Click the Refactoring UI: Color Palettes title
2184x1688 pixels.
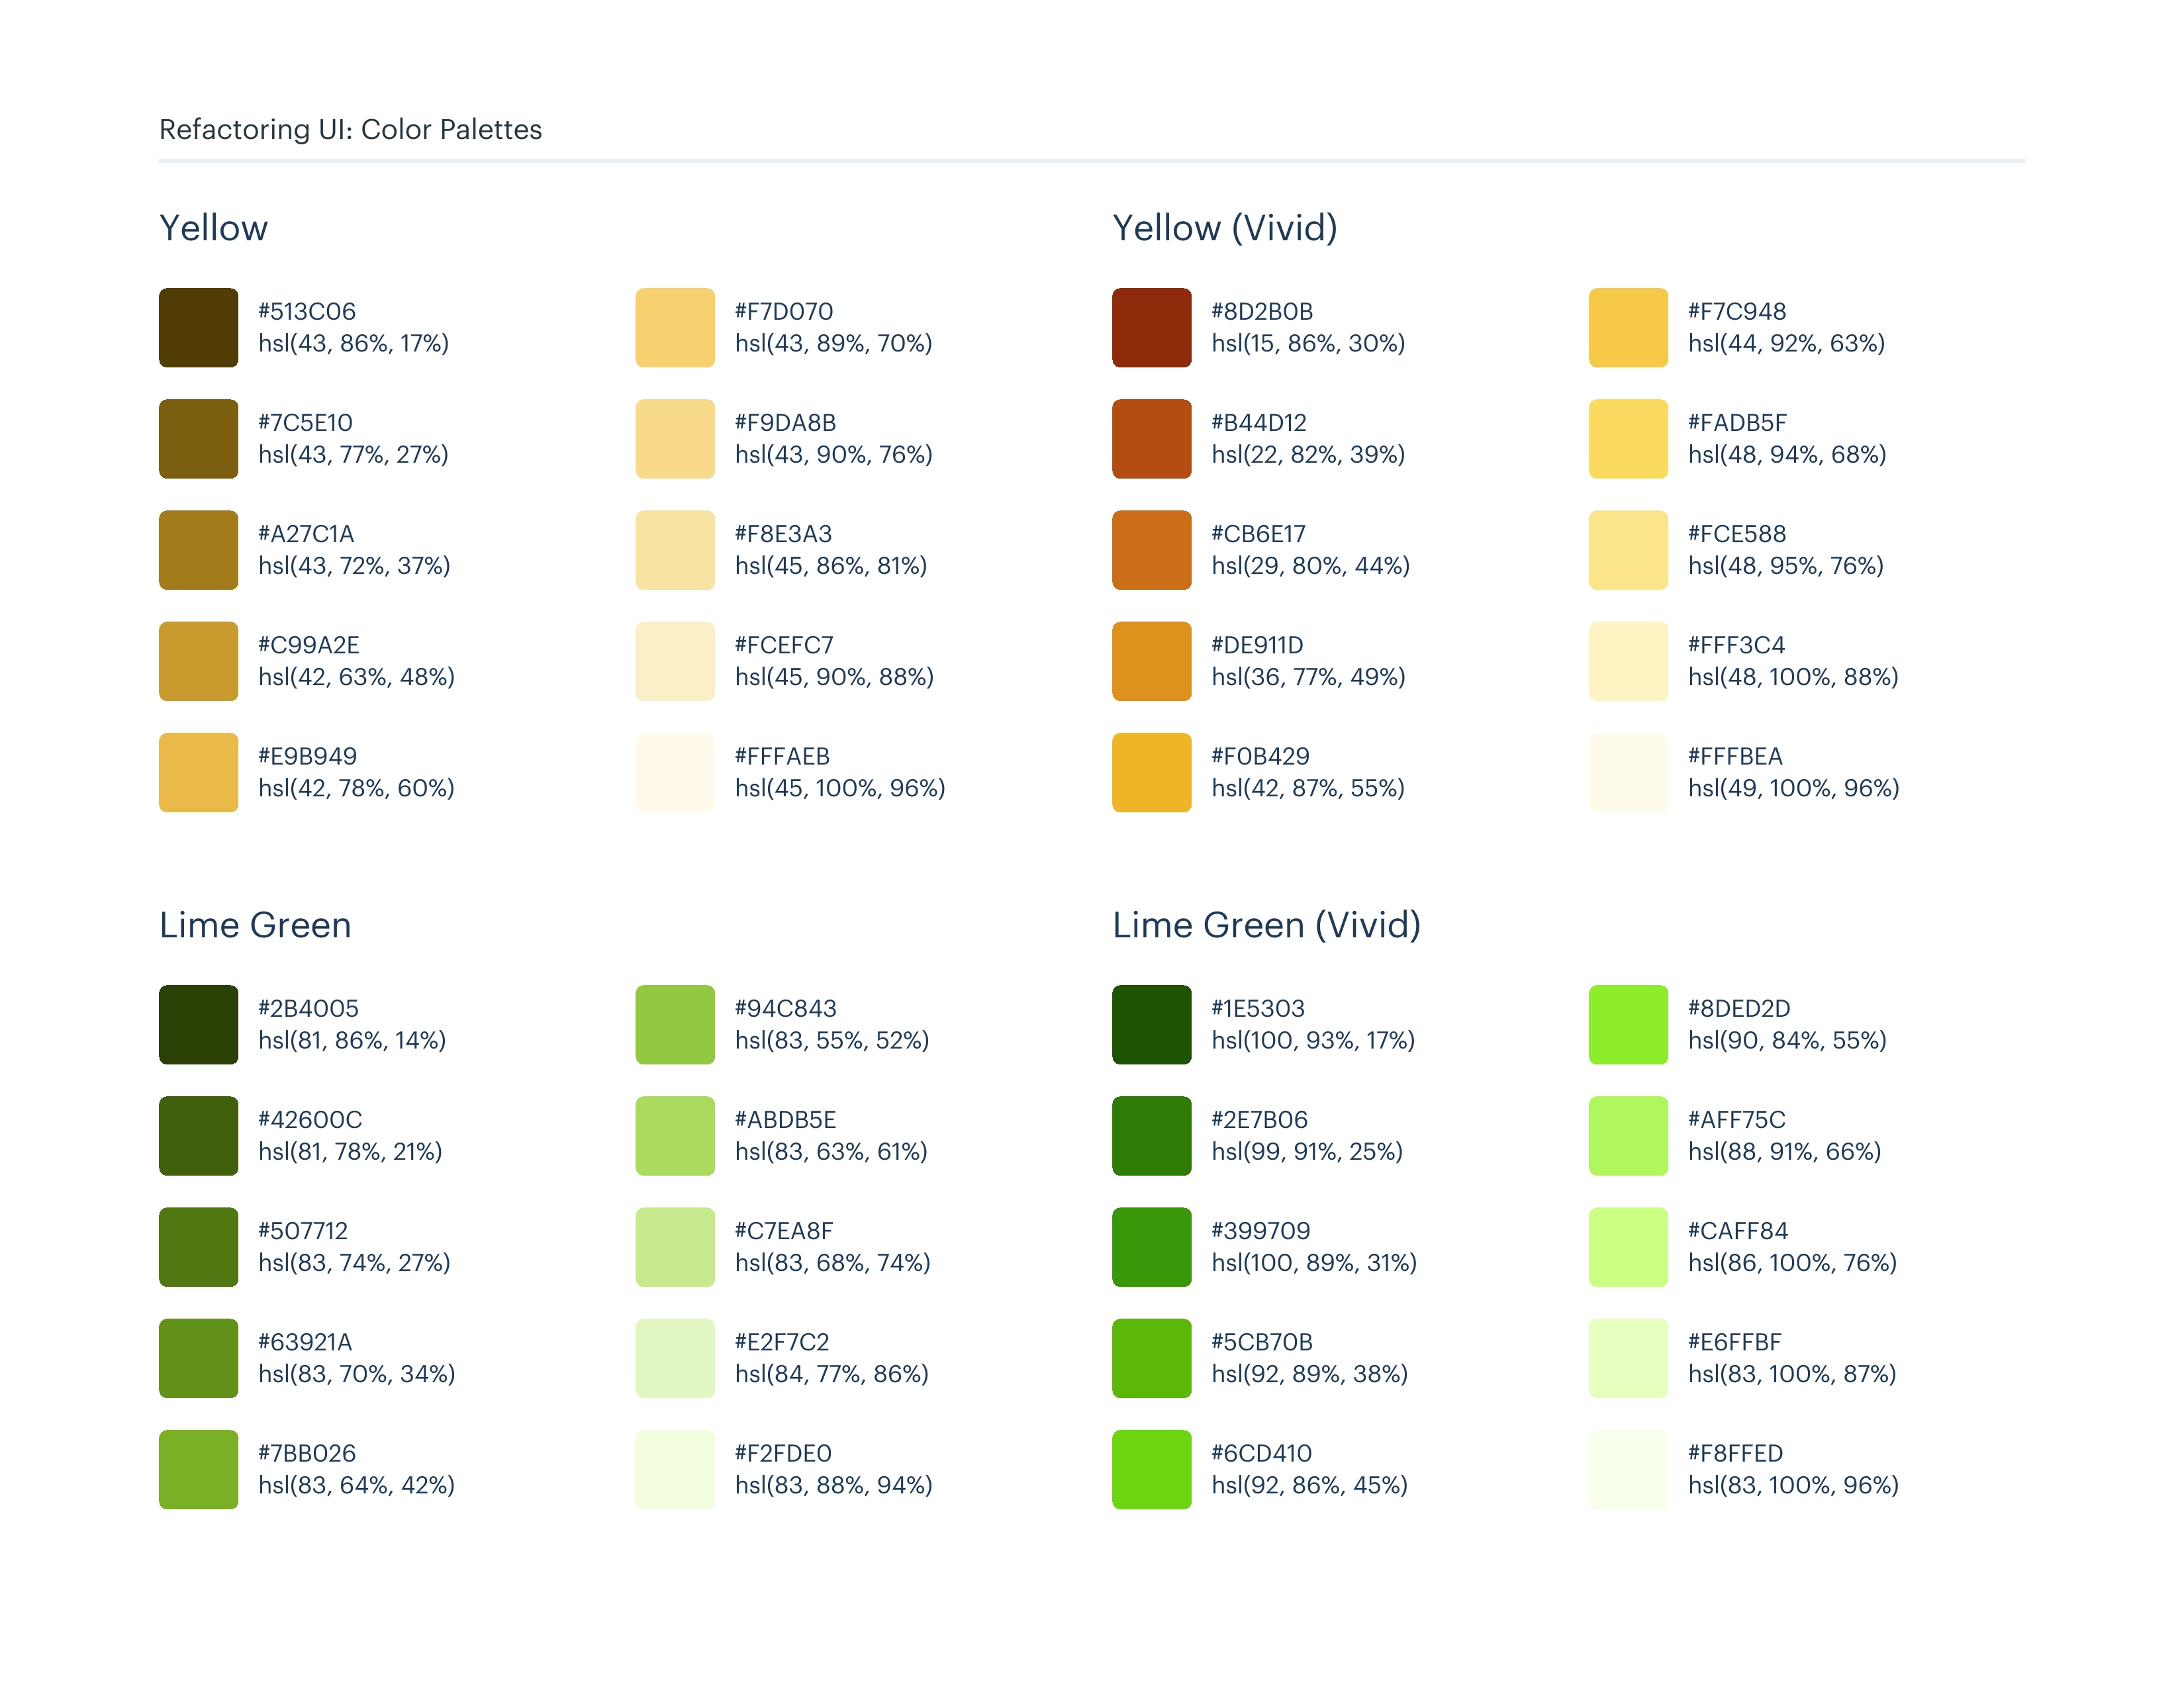[350, 130]
